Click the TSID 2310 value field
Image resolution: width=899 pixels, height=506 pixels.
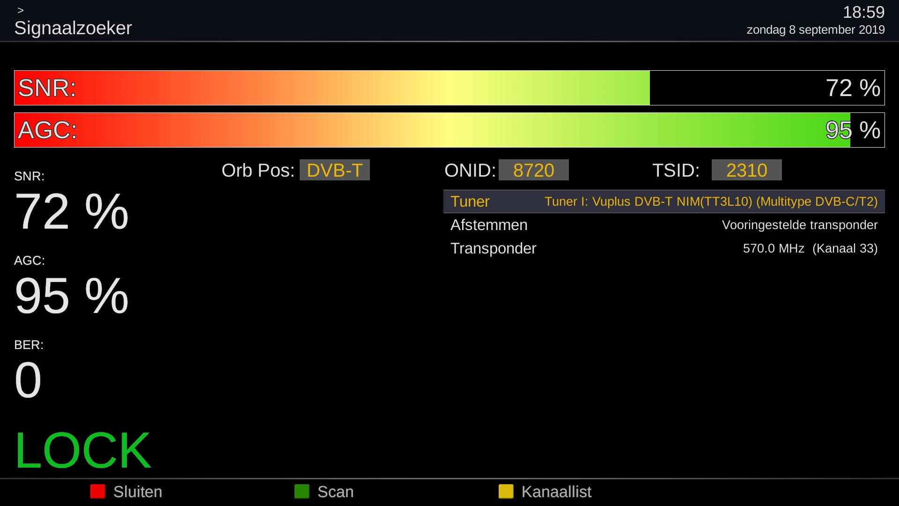click(746, 170)
